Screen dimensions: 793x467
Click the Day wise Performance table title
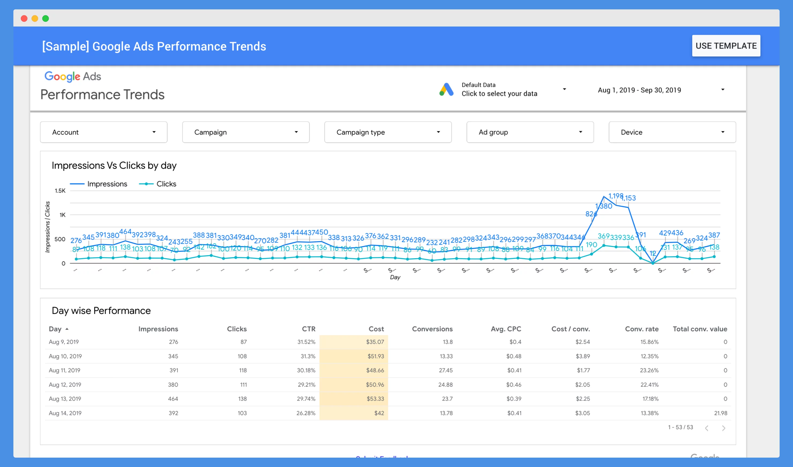101,311
